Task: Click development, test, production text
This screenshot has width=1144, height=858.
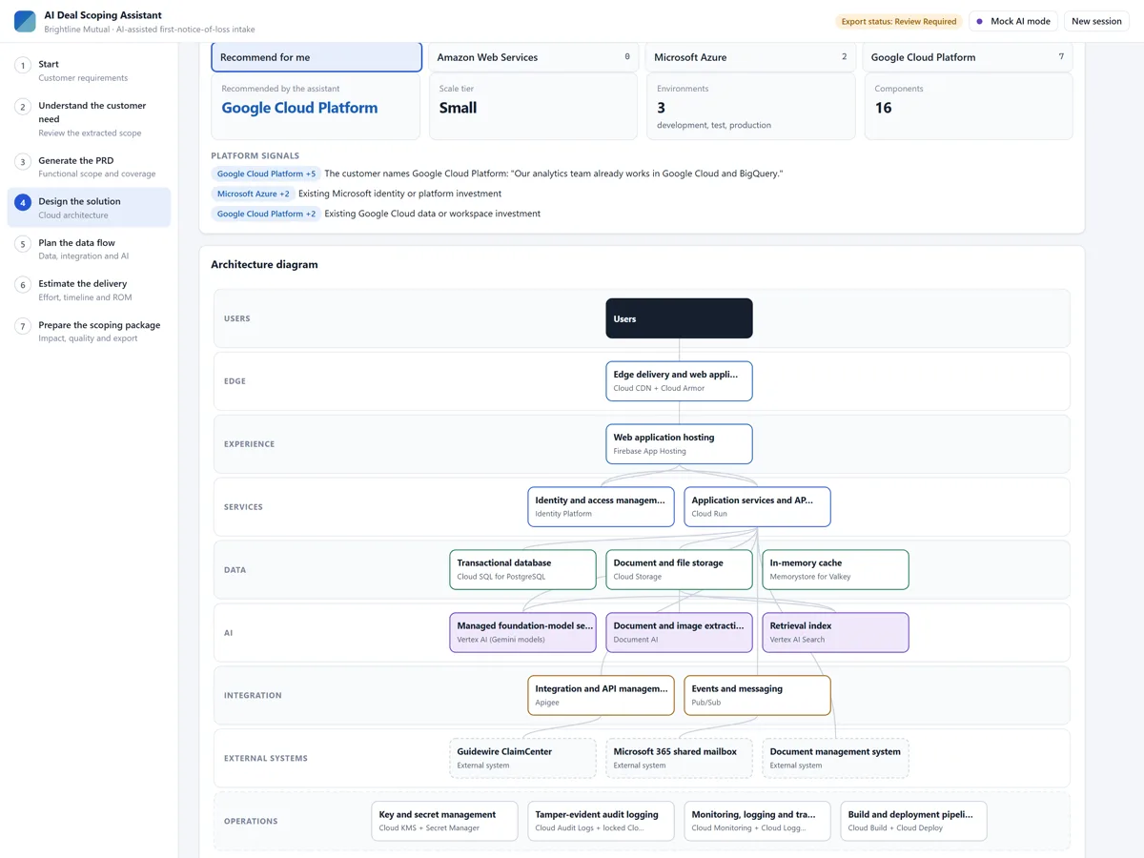Action: pyautogui.click(x=714, y=125)
